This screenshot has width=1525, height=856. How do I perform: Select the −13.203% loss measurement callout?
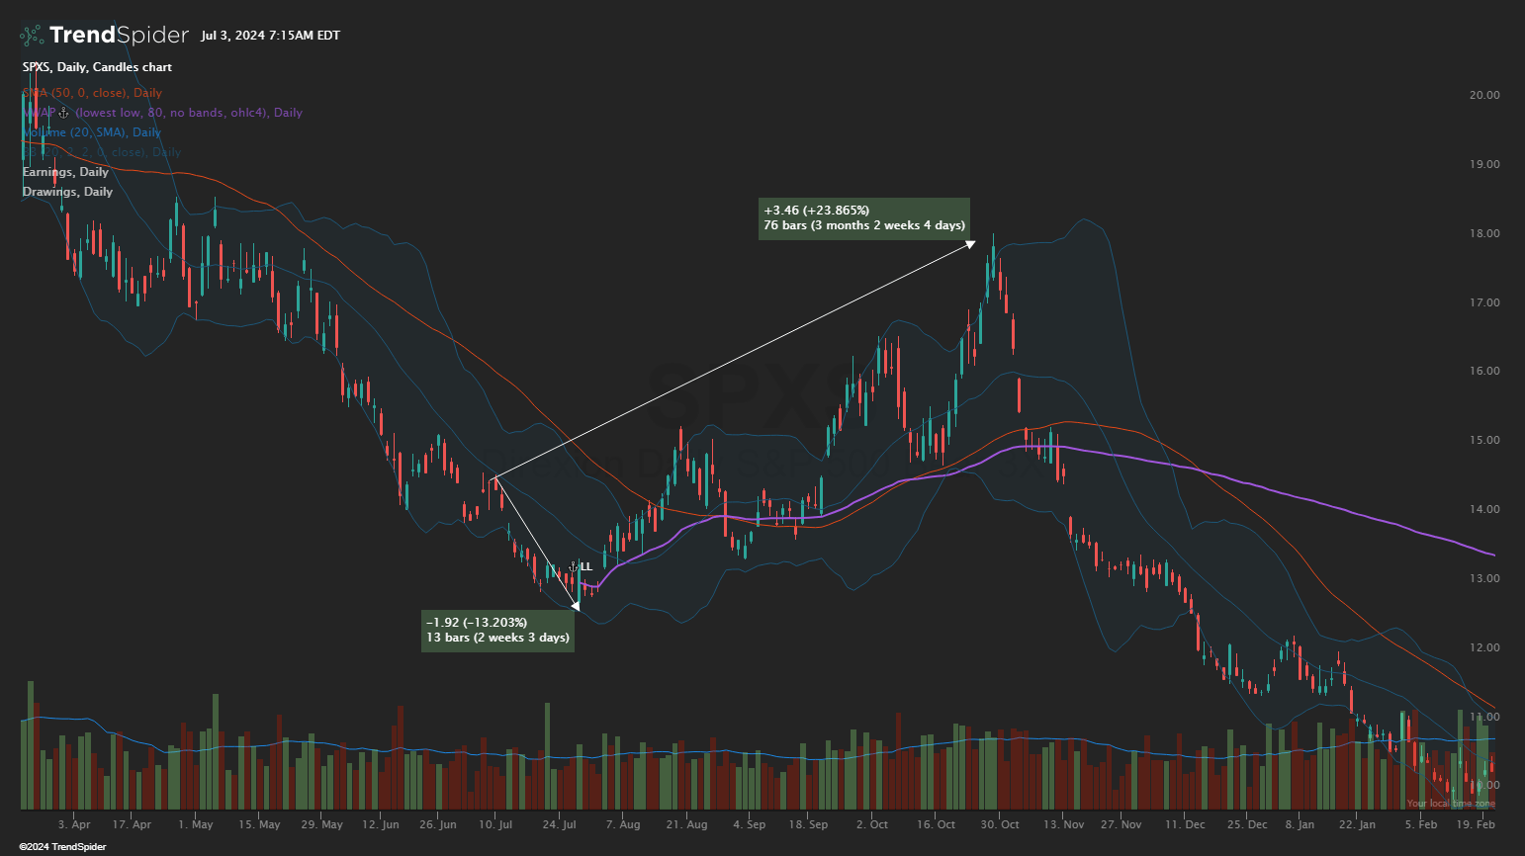click(497, 631)
